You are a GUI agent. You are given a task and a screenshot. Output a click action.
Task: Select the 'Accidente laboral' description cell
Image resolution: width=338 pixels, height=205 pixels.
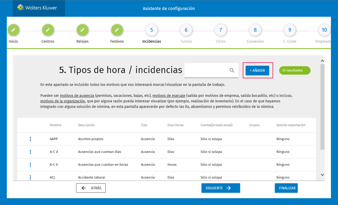pos(92,178)
